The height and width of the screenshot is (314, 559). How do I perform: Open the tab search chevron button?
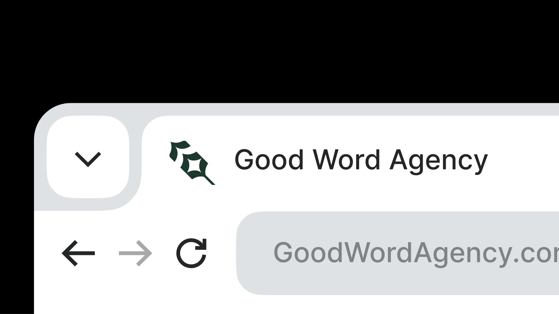click(x=88, y=157)
